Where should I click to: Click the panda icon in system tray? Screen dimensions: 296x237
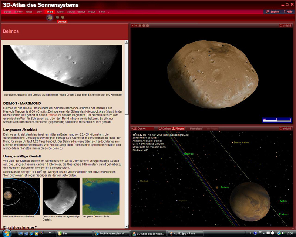(x=273, y=233)
